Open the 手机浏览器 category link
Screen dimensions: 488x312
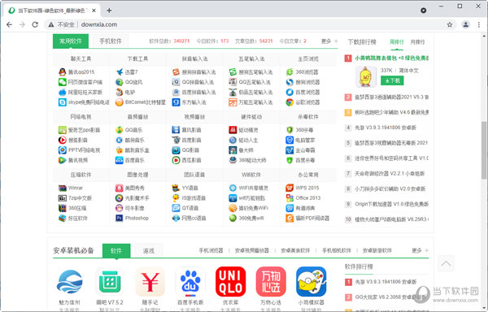(211, 250)
